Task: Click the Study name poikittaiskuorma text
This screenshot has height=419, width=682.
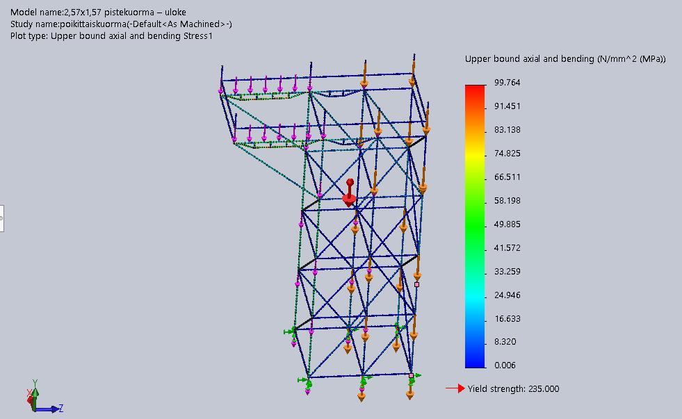Action: point(122,24)
